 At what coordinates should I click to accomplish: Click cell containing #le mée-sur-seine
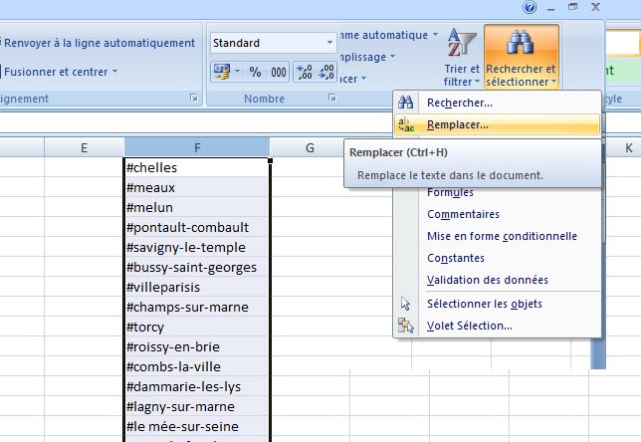(197, 426)
